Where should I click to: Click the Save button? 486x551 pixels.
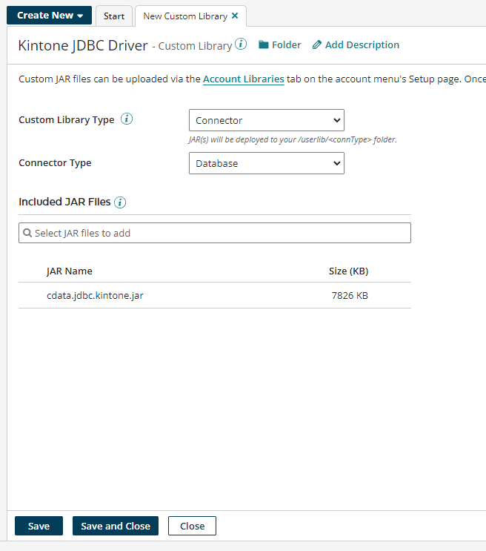pos(39,526)
